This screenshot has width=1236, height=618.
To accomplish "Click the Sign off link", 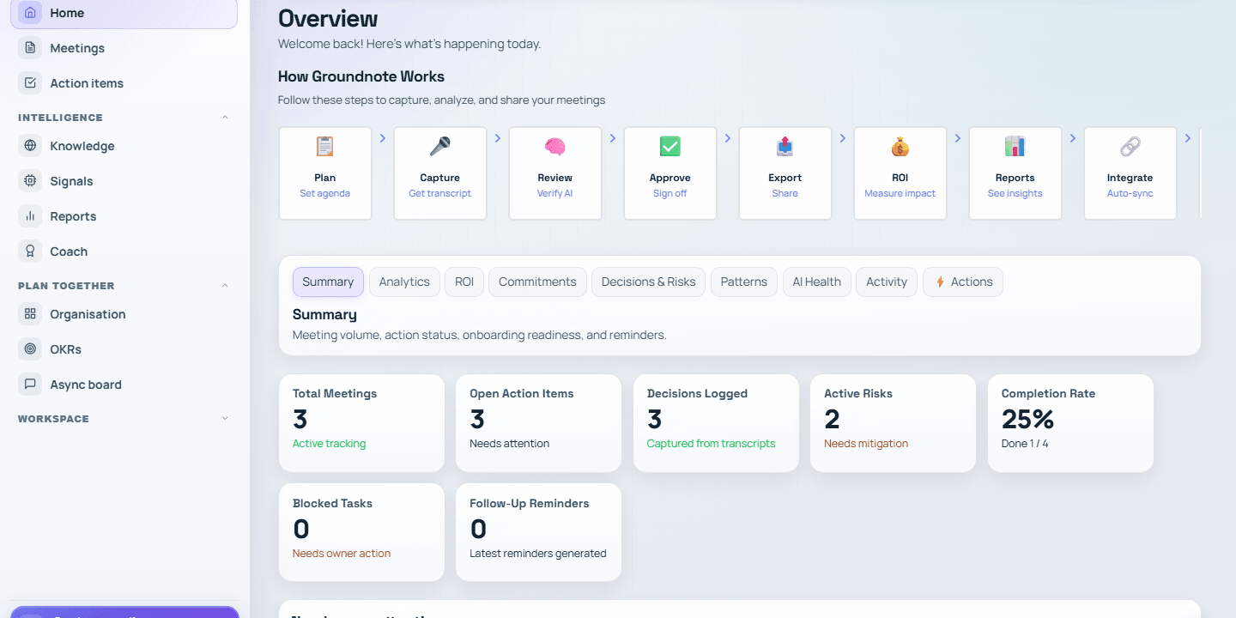I will point(670,193).
